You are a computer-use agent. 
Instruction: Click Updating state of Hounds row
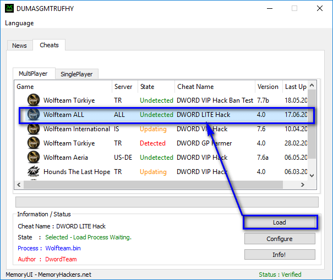point(153,171)
